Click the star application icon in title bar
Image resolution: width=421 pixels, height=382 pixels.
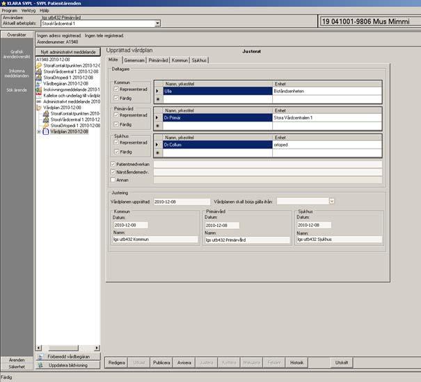point(3,3)
